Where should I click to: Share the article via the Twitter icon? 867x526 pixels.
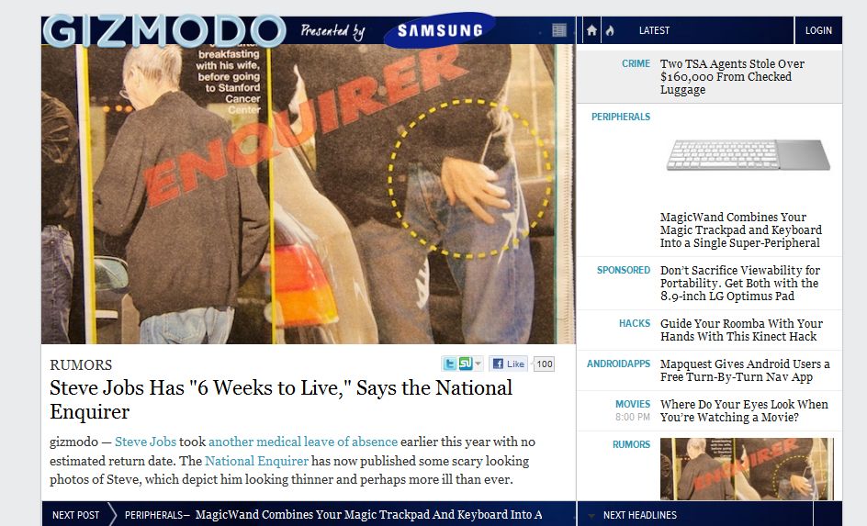[449, 364]
